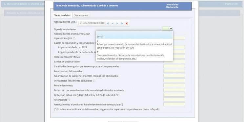
Task: Select Toma de datos tab
Action: 62,15
